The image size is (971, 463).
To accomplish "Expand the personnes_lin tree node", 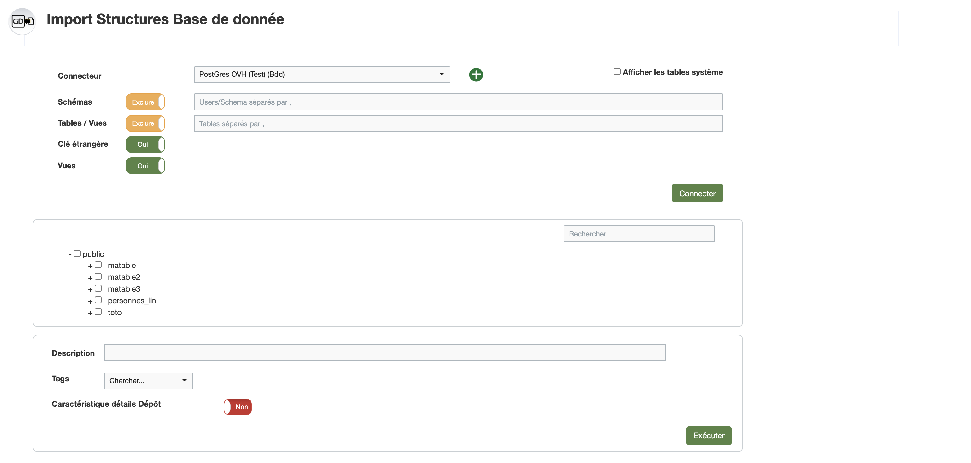I will tap(90, 301).
